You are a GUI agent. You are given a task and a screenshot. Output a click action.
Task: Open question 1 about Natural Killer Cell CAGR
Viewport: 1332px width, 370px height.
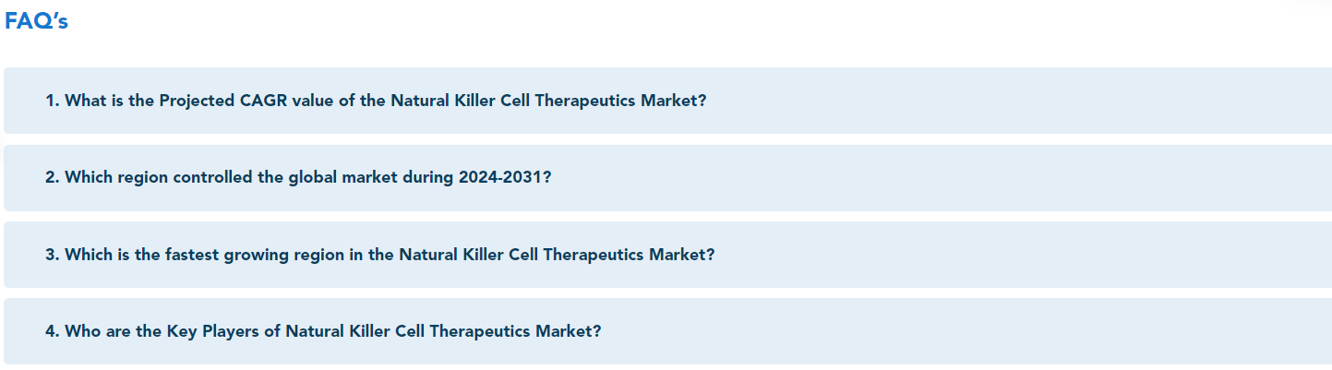coord(667,101)
